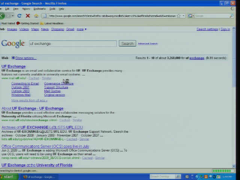
Task: Open 'Outlook 2007' sitelink
Action: click(x=20, y=87)
